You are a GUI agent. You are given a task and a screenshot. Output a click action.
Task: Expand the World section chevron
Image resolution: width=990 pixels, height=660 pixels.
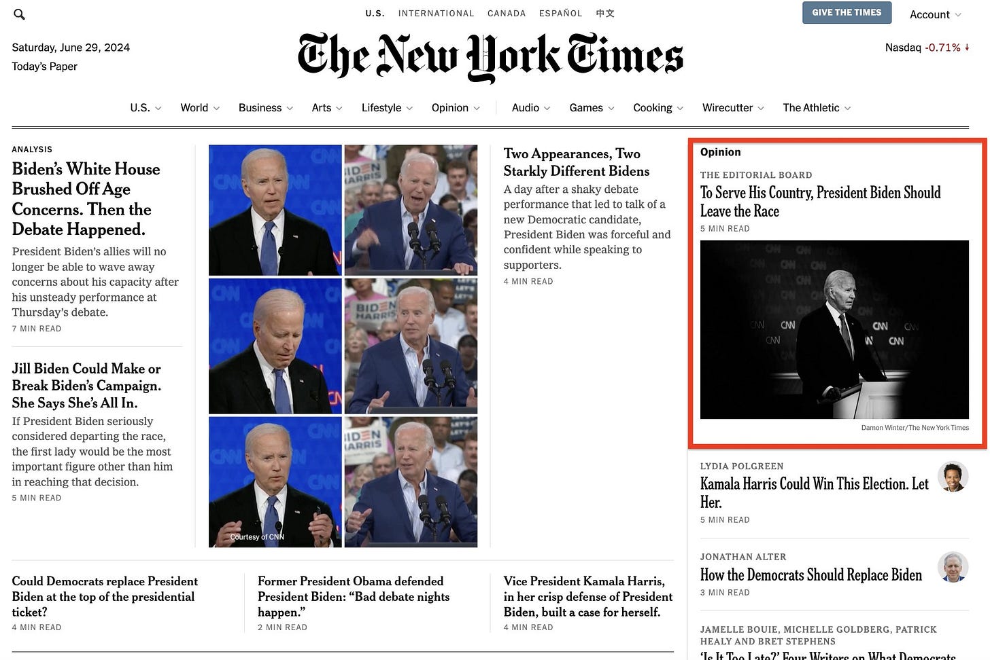pos(217,109)
